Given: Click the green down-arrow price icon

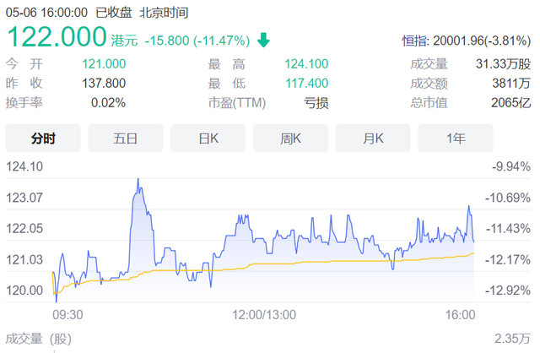Looking at the screenshot, I should (263, 40).
